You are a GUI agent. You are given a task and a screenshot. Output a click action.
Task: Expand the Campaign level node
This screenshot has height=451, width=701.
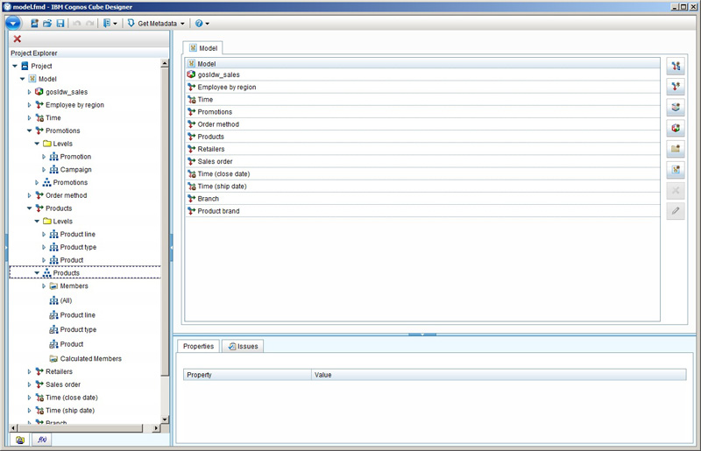pos(44,169)
